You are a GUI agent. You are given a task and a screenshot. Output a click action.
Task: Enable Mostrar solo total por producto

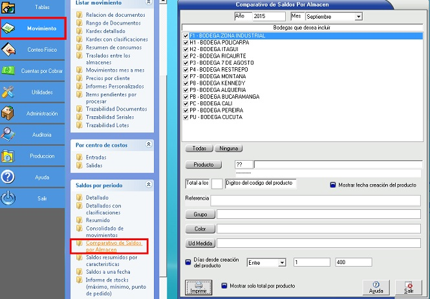pos(224,285)
